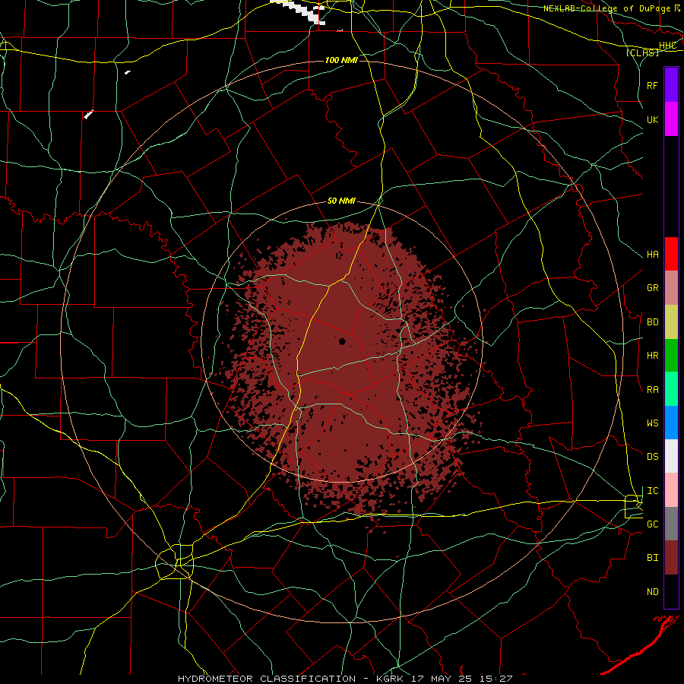
Task: Click the DS legend label
Action: pyautogui.click(x=653, y=457)
